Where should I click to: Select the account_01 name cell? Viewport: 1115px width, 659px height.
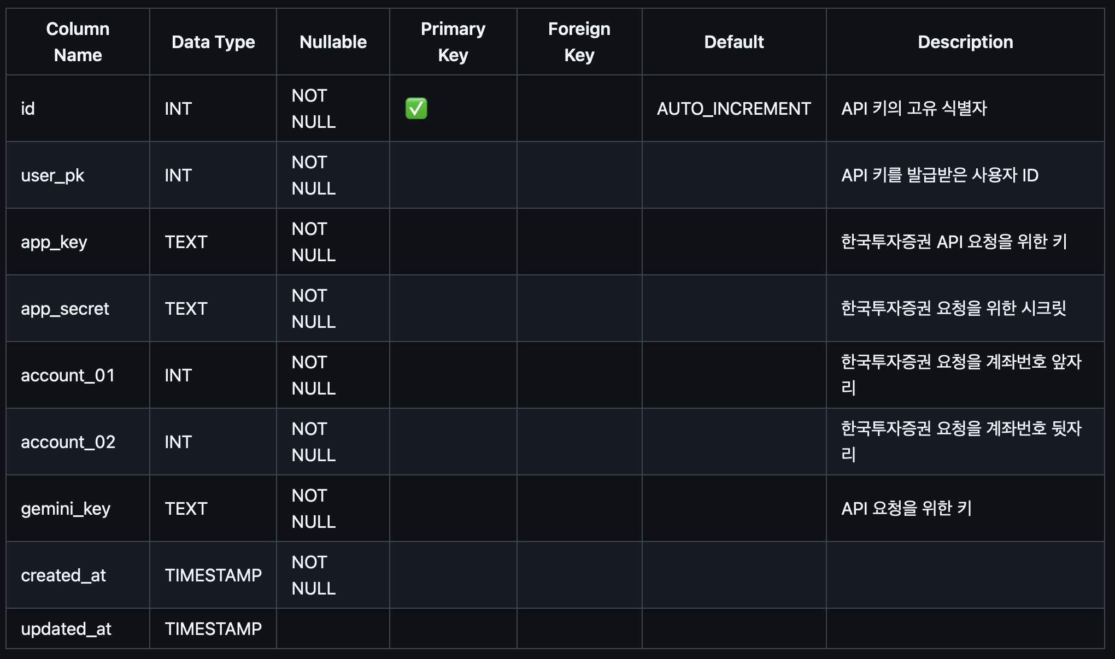click(78, 375)
